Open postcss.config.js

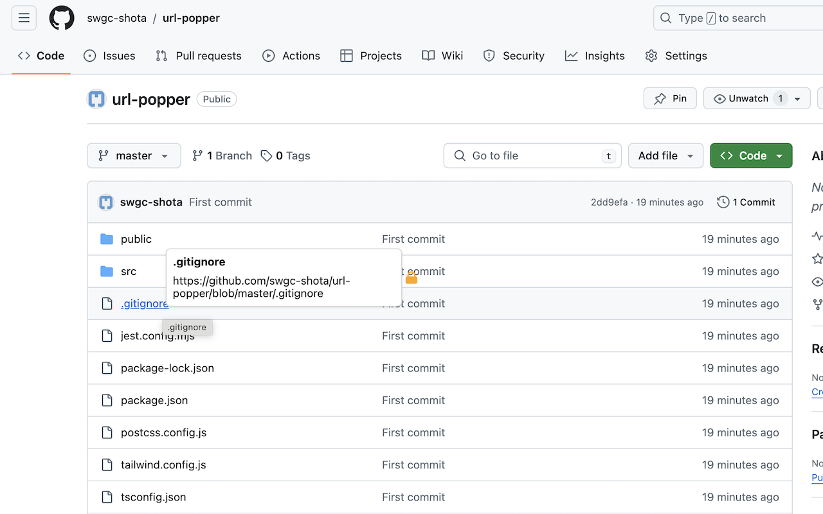(163, 432)
